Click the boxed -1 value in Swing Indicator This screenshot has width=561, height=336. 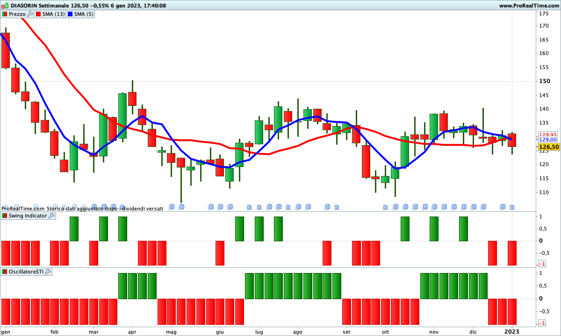coord(542,264)
